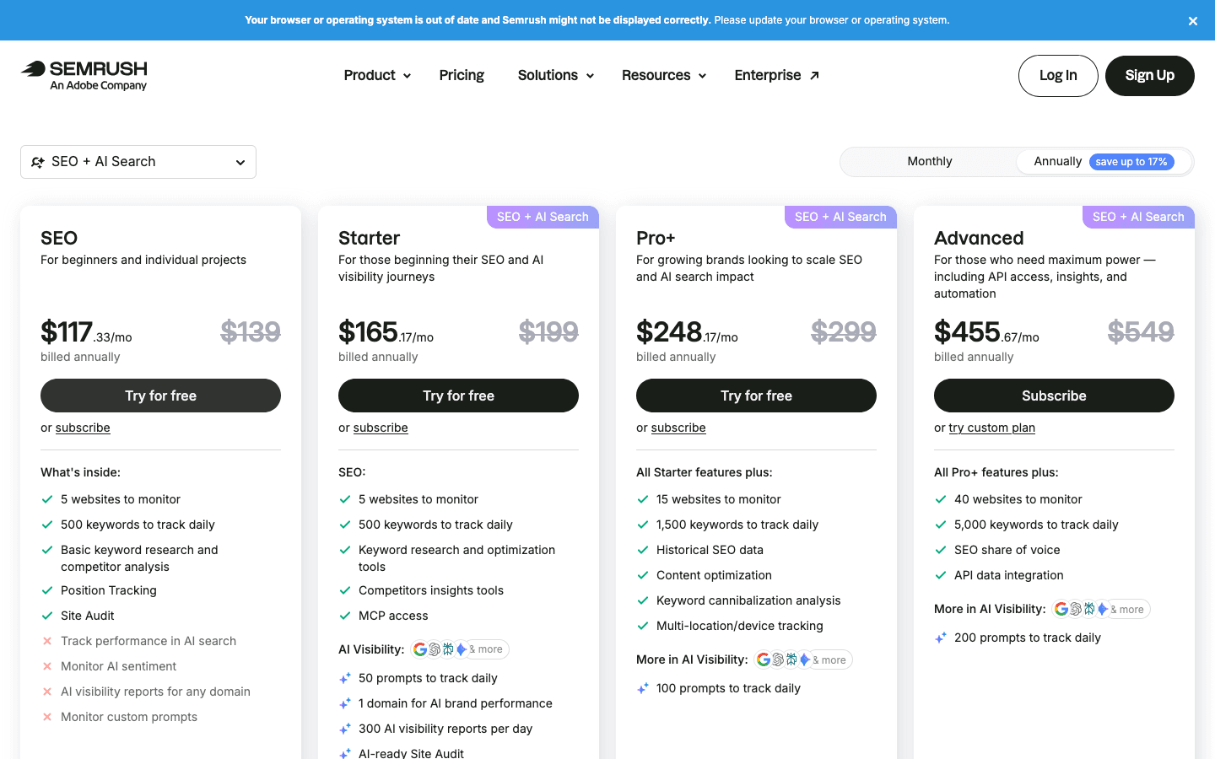Click the Enterprise arrow icon
The width and height of the screenshot is (1215, 759).
tap(814, 76)
